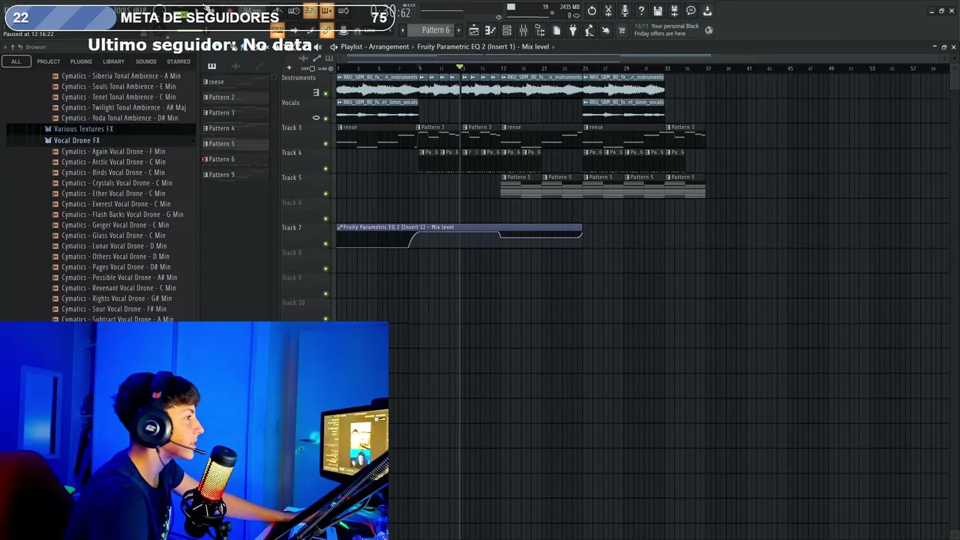Open help with the question mark icon

point(641,10)
